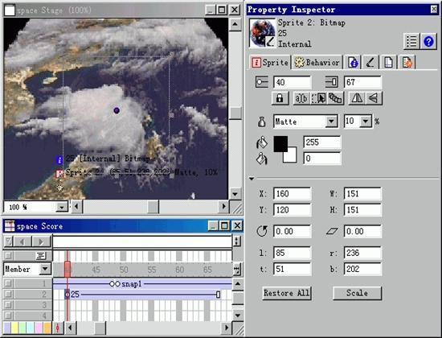This screenshot has height=338, width=442.
Task: Flip sprite vertically with flip icon
Action: click(x=374, y=98)
